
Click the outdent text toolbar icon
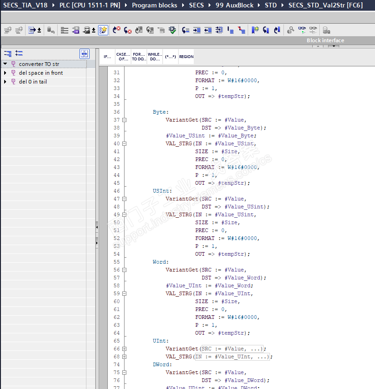208,30
